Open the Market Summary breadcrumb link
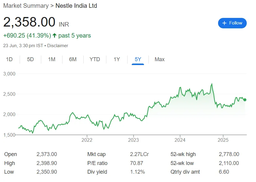The image size is (256, 182). (26, 6)
